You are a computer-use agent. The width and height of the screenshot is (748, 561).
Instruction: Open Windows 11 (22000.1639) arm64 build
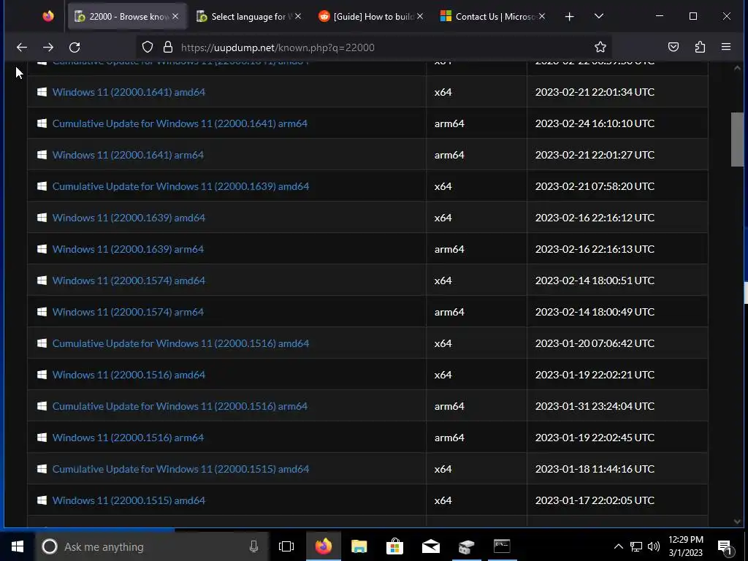128,250
